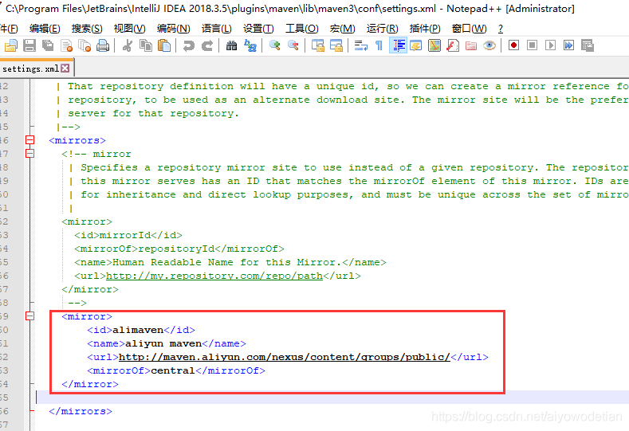Image resolution: width=629 pixels, height=431 pixels.
Task: Run macro multiple times fast-forward icon
Action: 569,45
